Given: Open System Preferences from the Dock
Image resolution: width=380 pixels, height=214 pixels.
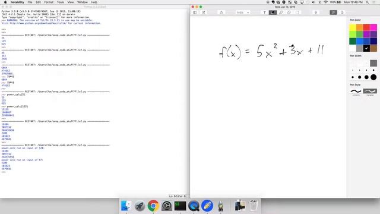Looking at the screenshot, I should pos(167,206).
